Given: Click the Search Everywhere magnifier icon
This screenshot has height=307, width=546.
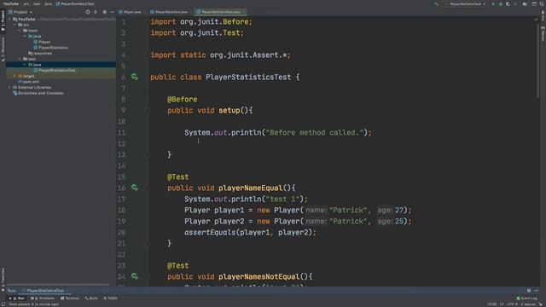Looking at the screenshot, I should 542,3.
